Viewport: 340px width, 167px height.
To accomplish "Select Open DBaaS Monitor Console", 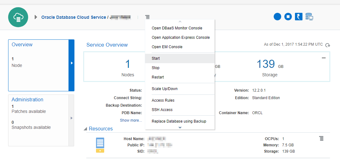I will [180, 28].
